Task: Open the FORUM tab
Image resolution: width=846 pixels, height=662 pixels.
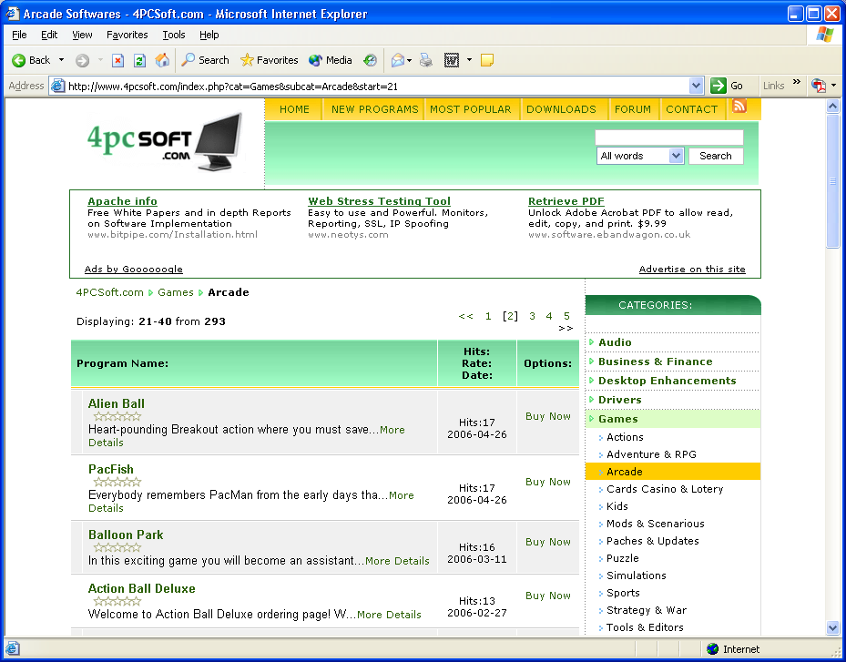Action: click(632, 109)
